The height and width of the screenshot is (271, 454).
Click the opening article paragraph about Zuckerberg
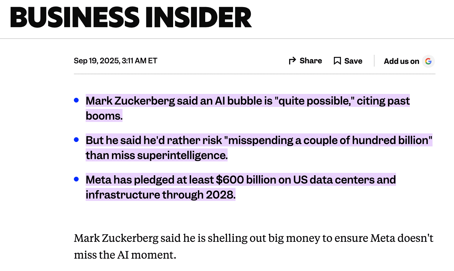253,238
